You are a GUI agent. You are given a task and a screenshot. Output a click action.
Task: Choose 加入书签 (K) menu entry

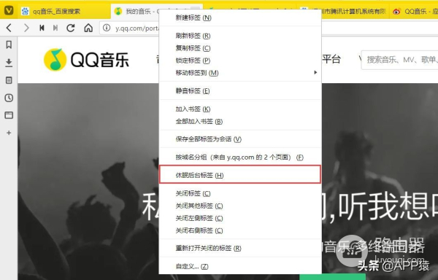coord(240,109)
